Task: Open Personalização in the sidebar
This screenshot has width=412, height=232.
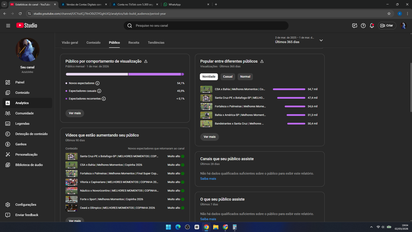Action: [x=26, y=154]
